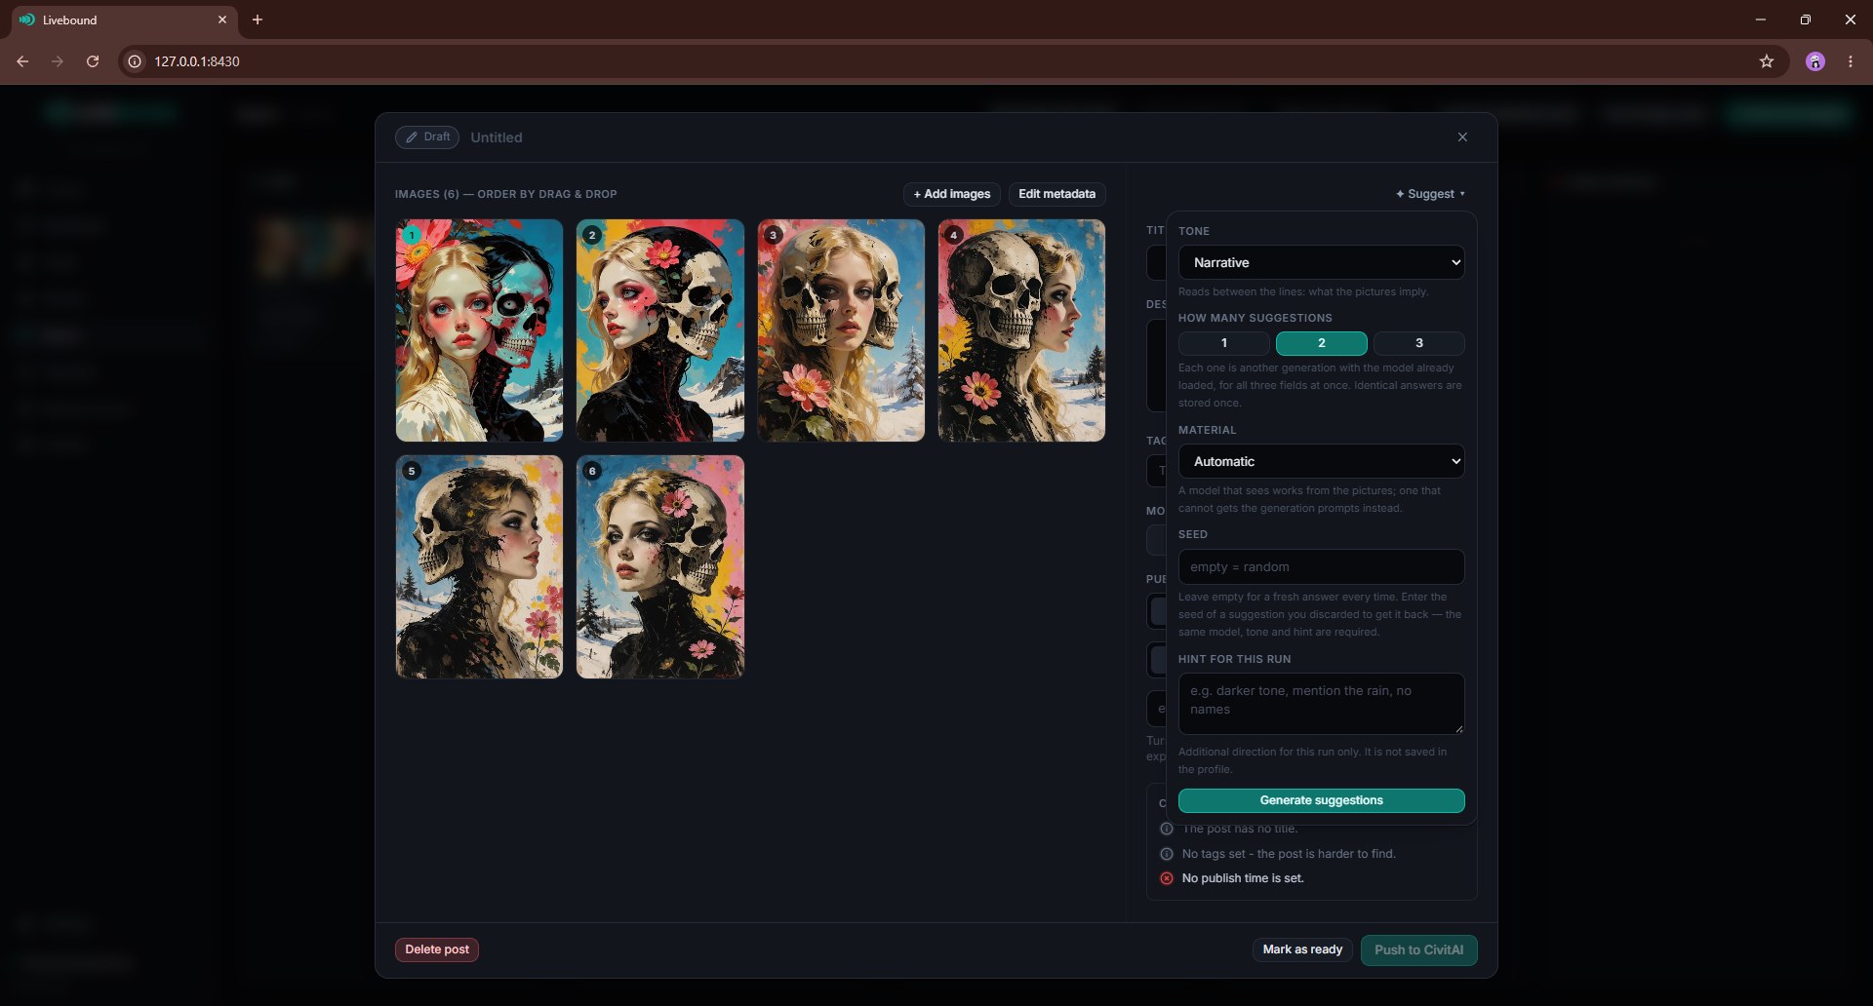Viewport: 1873px width, 1006px height.
Task: Bookmark this page with the star
Action: point(1767,61)
